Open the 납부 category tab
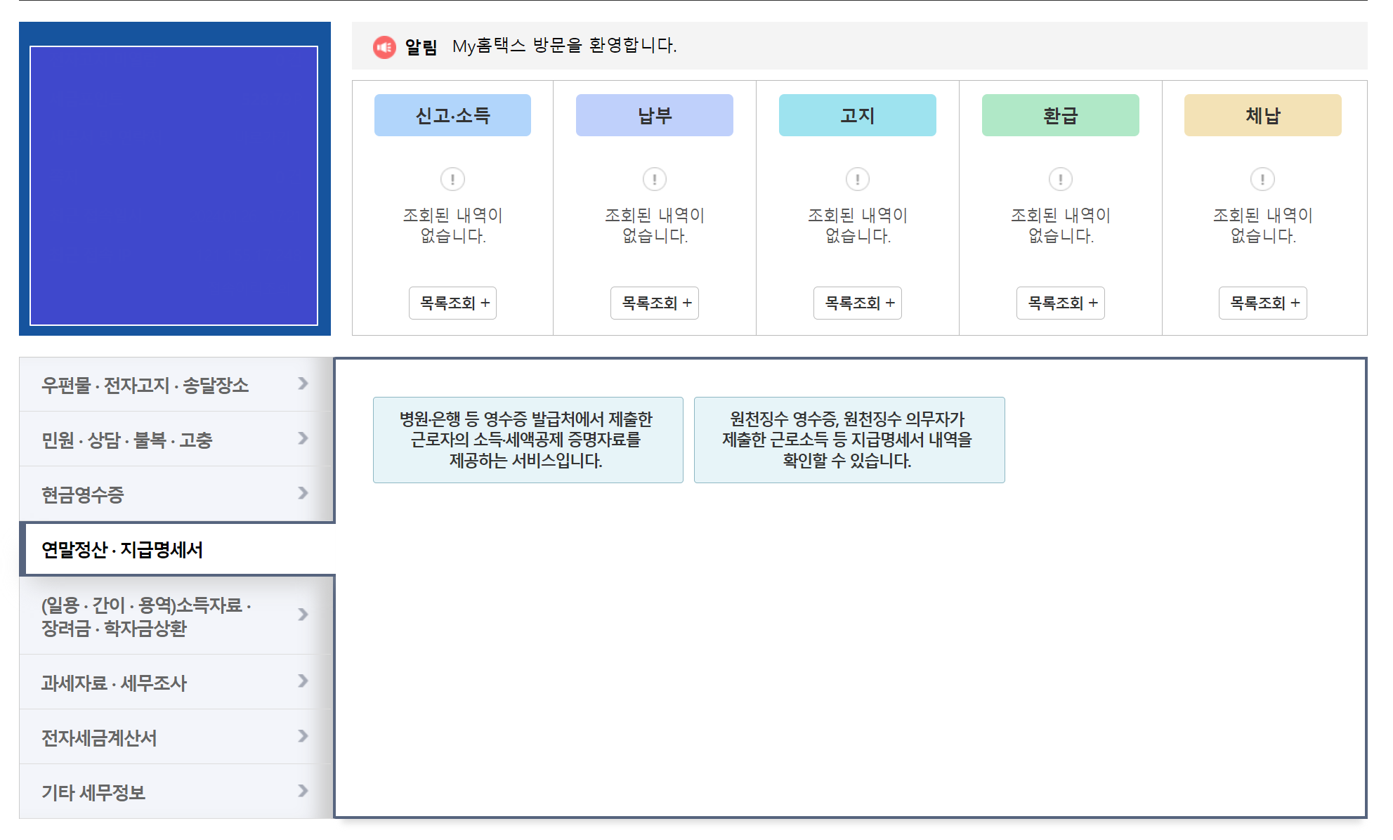Screen dimensions: 1393x840 655,115
